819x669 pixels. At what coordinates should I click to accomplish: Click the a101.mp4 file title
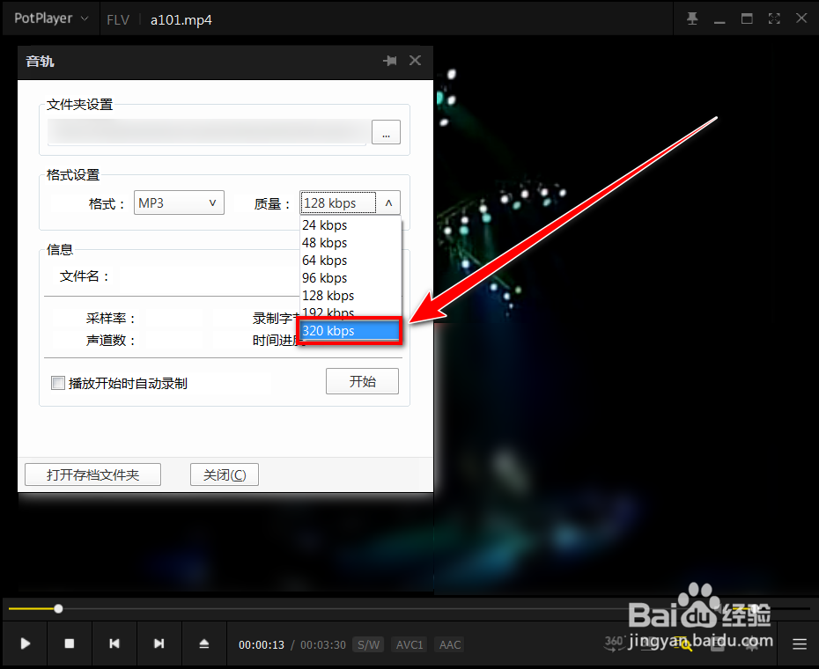tap(181, 20)
